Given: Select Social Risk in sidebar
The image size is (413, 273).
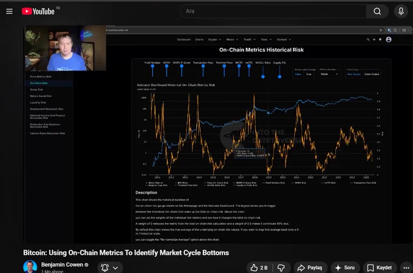Looking at the screenshot, I should (36, 90).
